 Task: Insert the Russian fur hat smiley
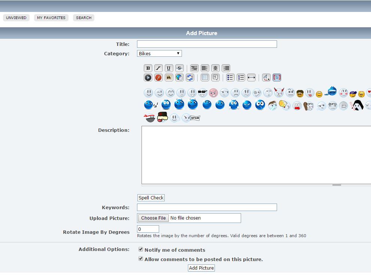tap(162, 117)
